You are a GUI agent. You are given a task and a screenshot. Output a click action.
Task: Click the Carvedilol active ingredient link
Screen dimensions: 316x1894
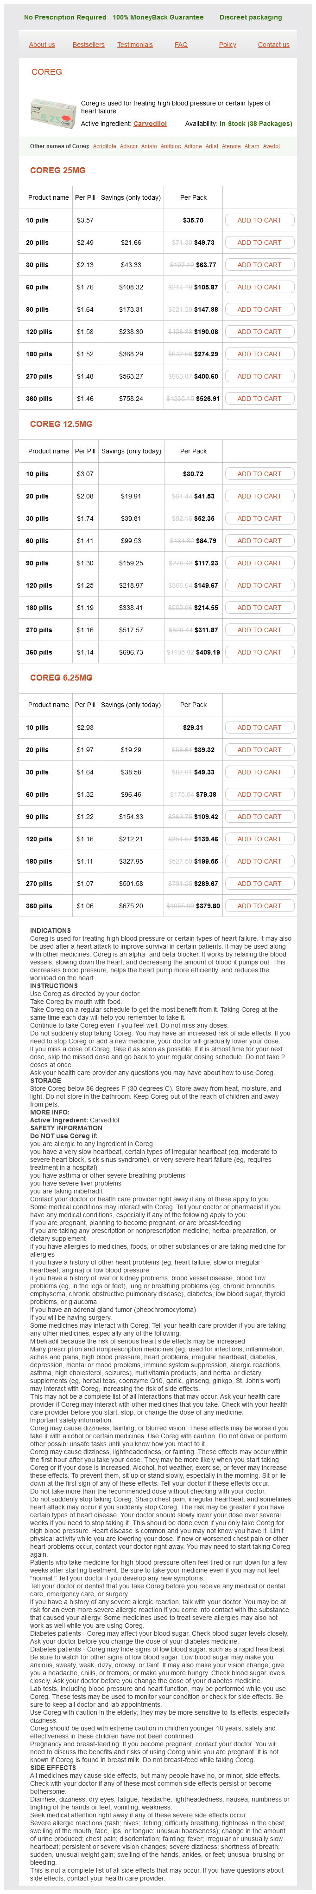point(150,124)
